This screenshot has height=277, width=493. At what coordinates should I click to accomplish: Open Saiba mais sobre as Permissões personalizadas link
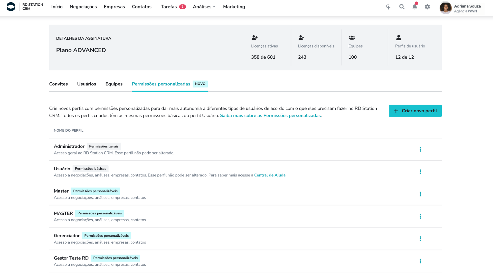tap(270, 115)
